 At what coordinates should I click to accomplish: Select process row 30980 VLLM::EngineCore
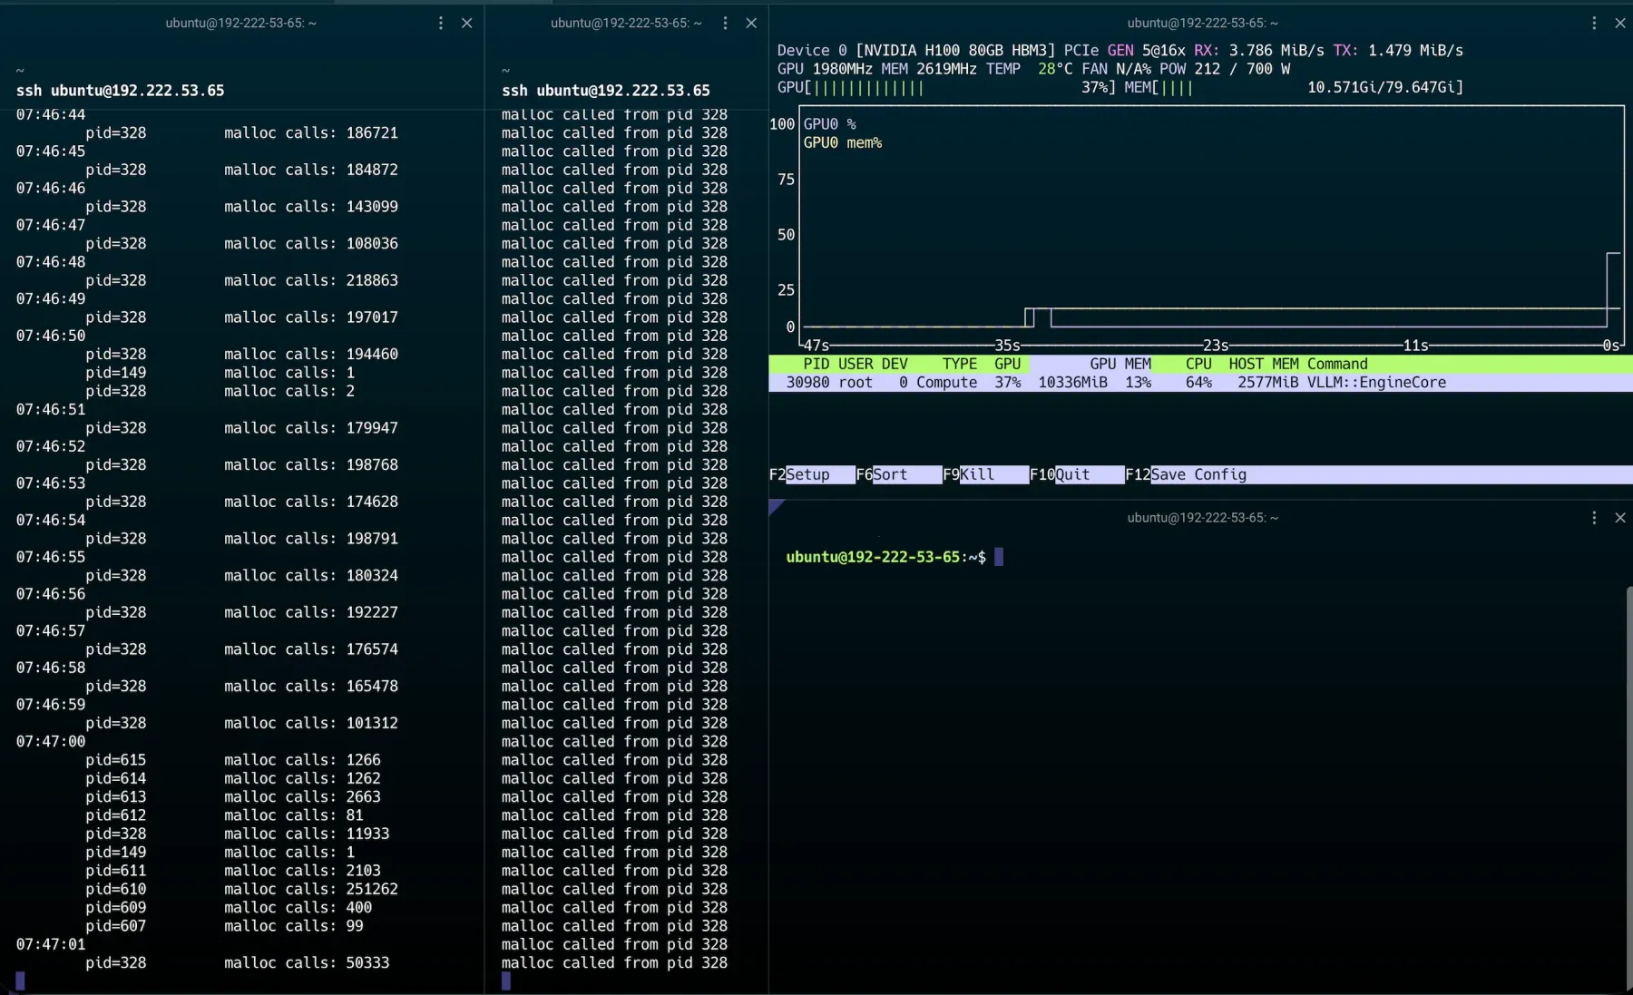click(1200, 383)
